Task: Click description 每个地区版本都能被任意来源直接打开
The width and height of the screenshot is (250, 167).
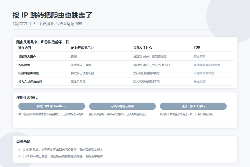Action: point(40,114)
